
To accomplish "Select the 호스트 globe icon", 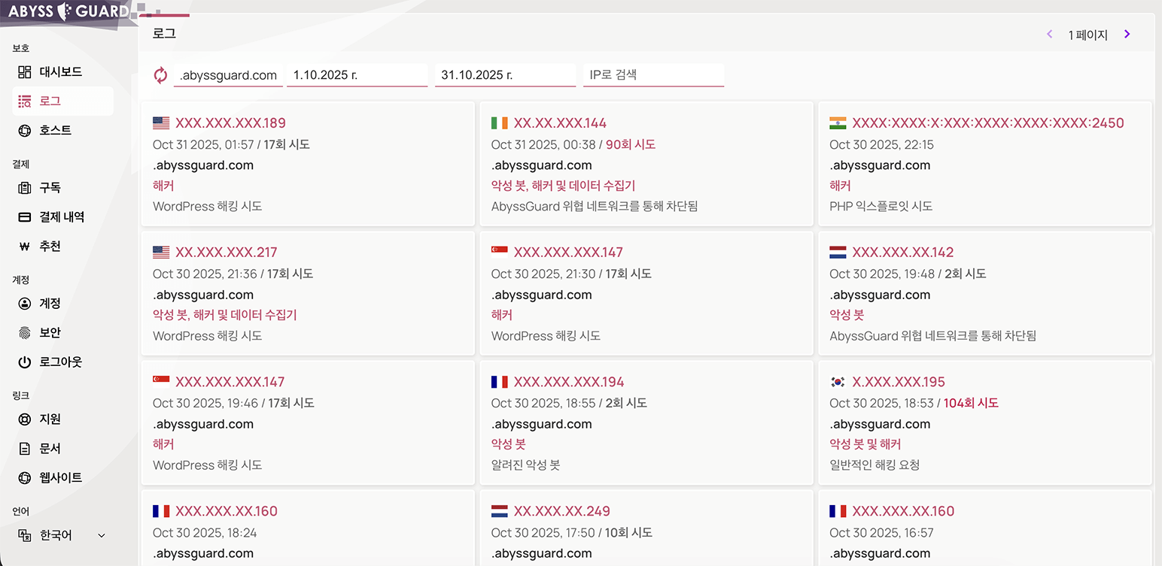I will pyautogui.click(x=25, y=130).
